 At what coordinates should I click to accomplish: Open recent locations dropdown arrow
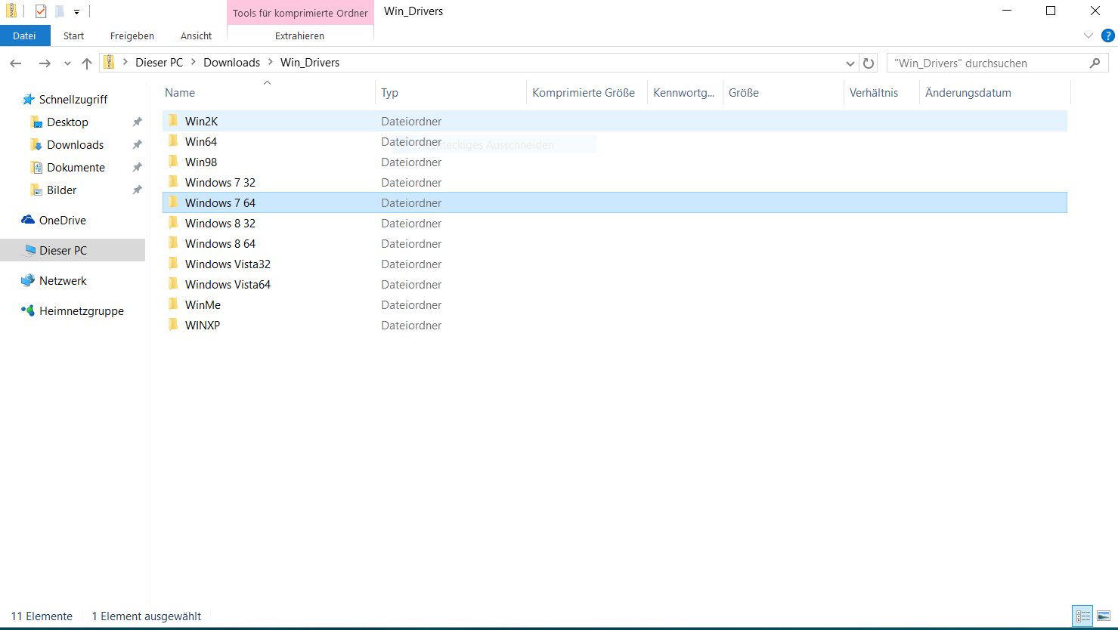[x=68, y=63]
